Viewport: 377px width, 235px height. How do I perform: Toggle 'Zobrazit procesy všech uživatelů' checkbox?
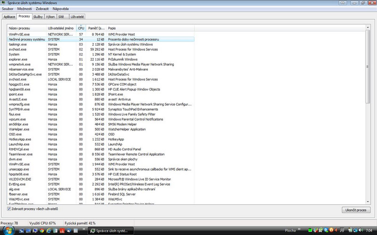tap(9, 209)
